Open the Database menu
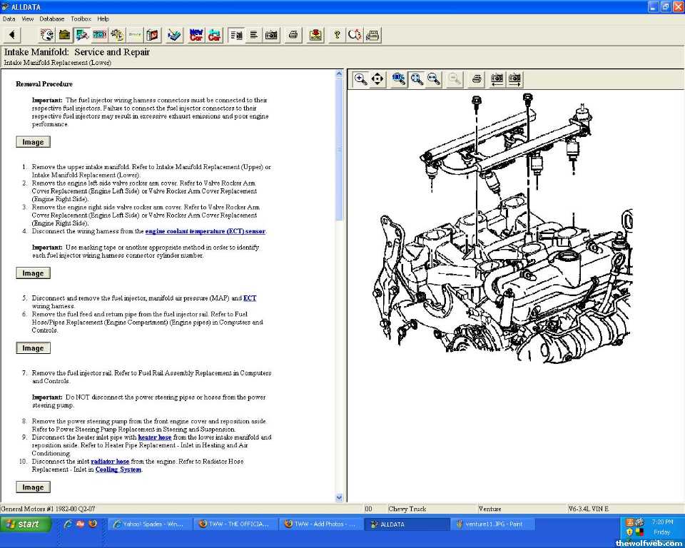This screenshot has width=685, height=548. click(x=51, y=19)
